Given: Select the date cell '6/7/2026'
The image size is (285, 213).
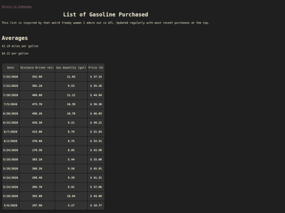Looking at the screenshot, I should click(11, 132).
